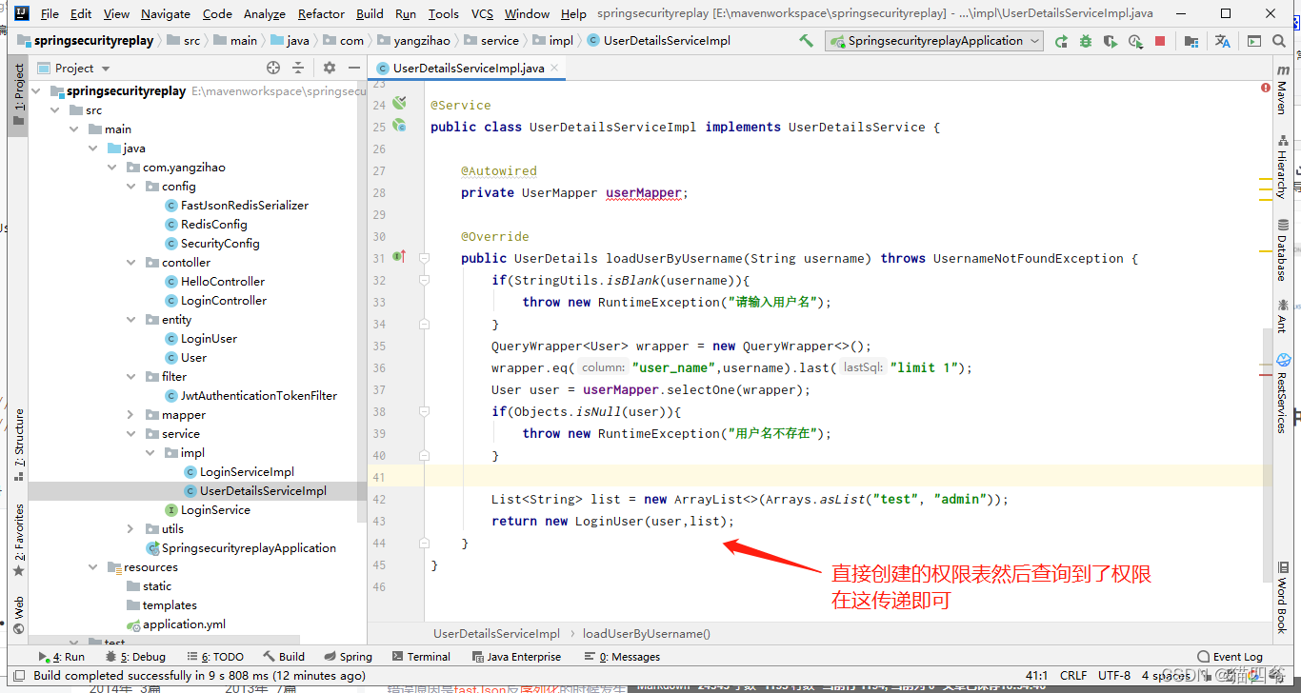Click the Spring bean gutter icon on line 24
The image size is (1301, 693).
tap(400, 102)
